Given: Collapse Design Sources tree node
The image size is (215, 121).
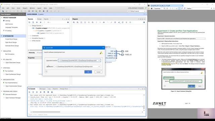Looking at the screenshot, I should point(29,26).
